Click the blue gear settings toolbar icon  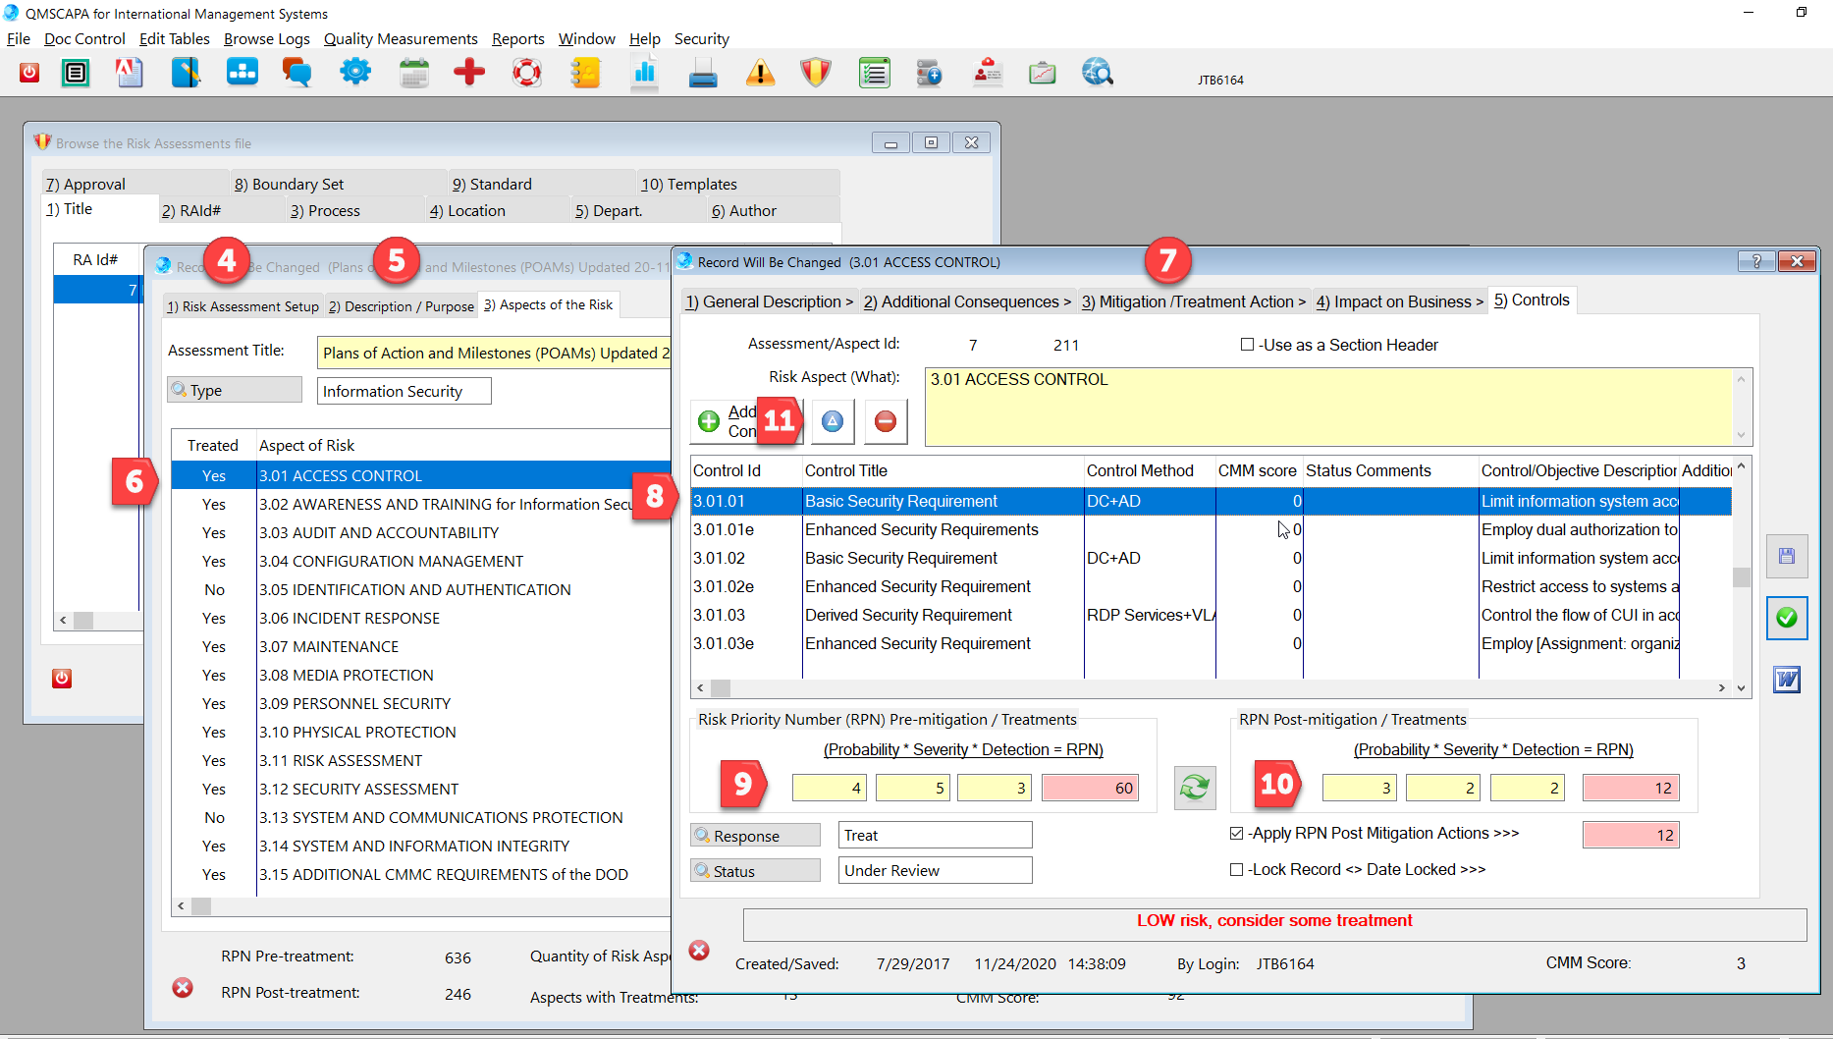click(355, 73)
